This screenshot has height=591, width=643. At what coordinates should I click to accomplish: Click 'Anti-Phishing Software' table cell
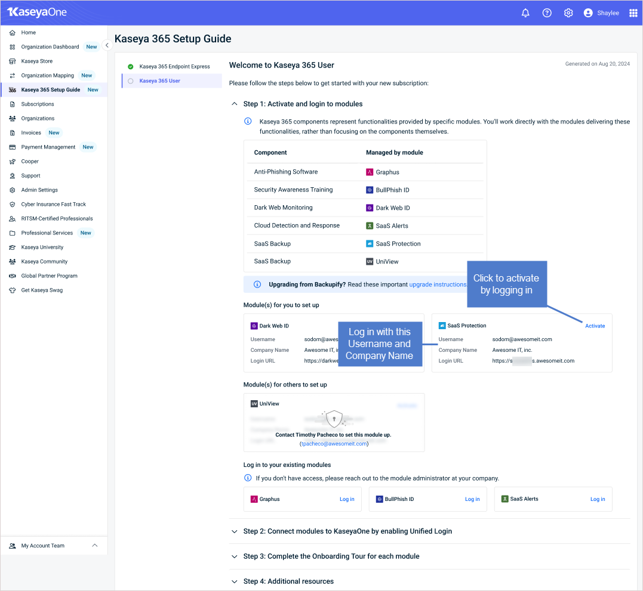286,172
